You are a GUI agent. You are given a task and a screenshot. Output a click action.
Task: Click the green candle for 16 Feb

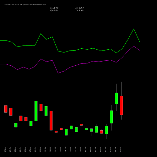[x=106, y=130]
